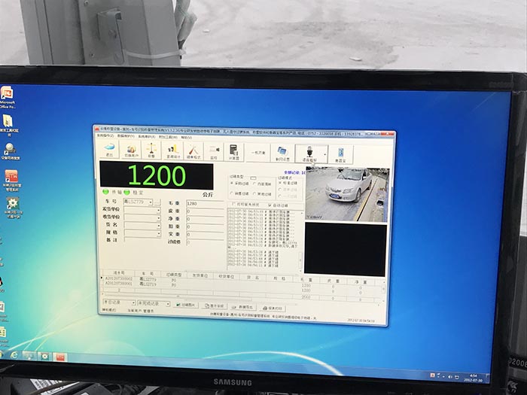Click the data export (数据导出) button
This screenshot has width=527, height=395.
click(242, 307)
